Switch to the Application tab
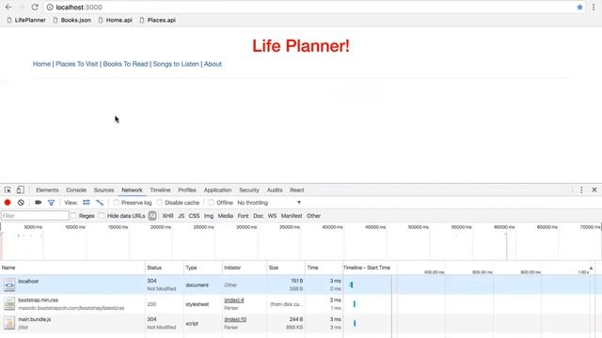 (217, 190)
